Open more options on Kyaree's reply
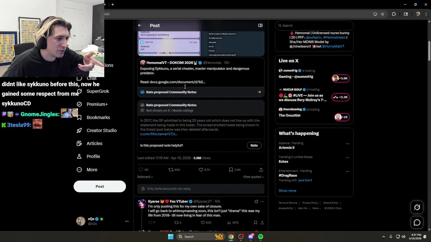Viewport: 431px width, 242px height. coord(262,202)
